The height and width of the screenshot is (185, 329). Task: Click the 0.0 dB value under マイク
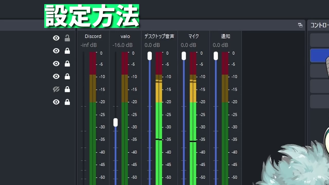click(x=188, y=45)
